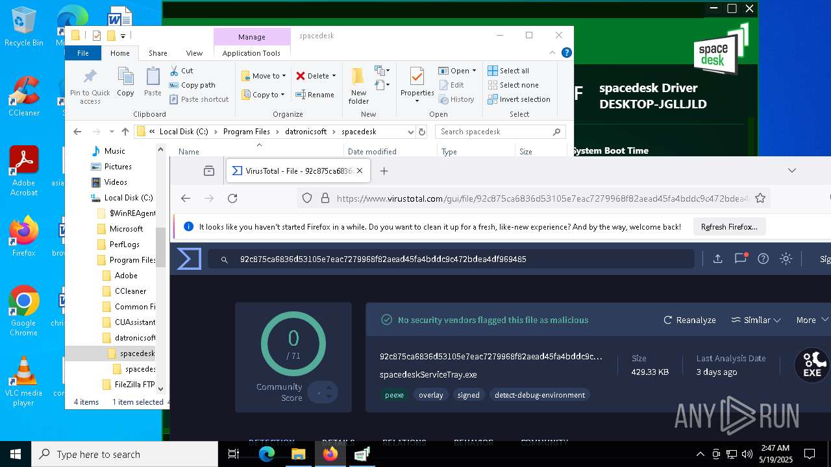Click Select none in ribbon
Screen dimensions: 831x467
point(512,85)
